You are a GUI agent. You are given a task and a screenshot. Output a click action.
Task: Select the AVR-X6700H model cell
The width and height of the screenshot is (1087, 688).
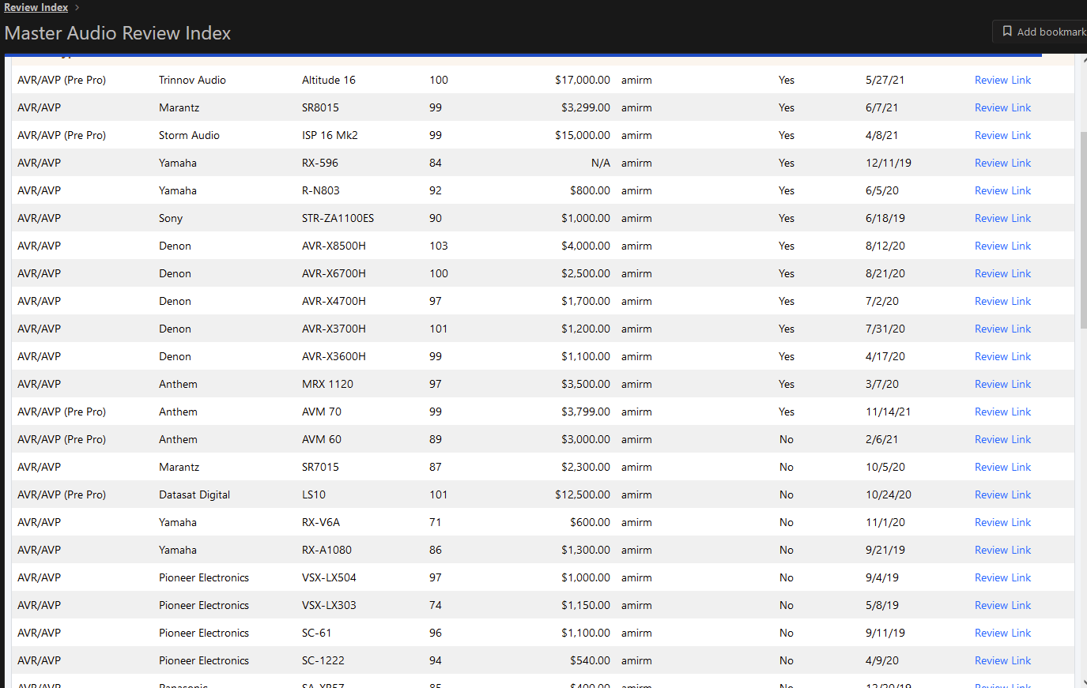[x=334, y=273]
